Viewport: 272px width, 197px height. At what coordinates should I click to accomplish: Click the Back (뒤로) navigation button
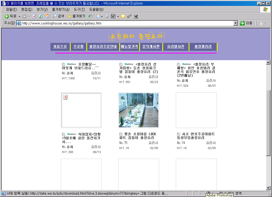pyautogui.click(x=11, y=16)
